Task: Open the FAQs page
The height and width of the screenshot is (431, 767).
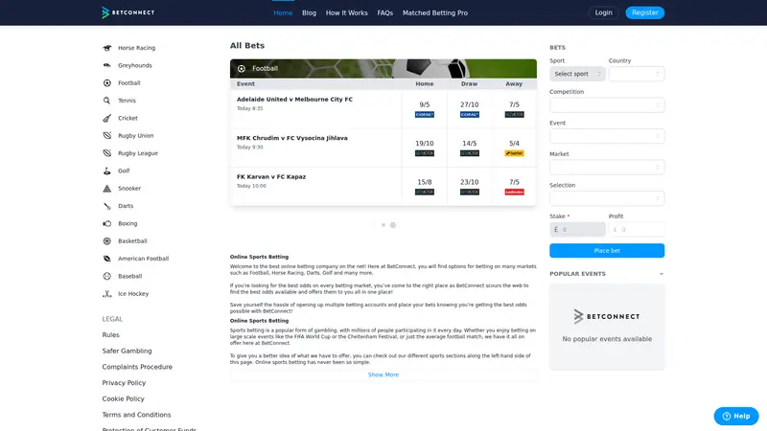Action: click(385, 13)
